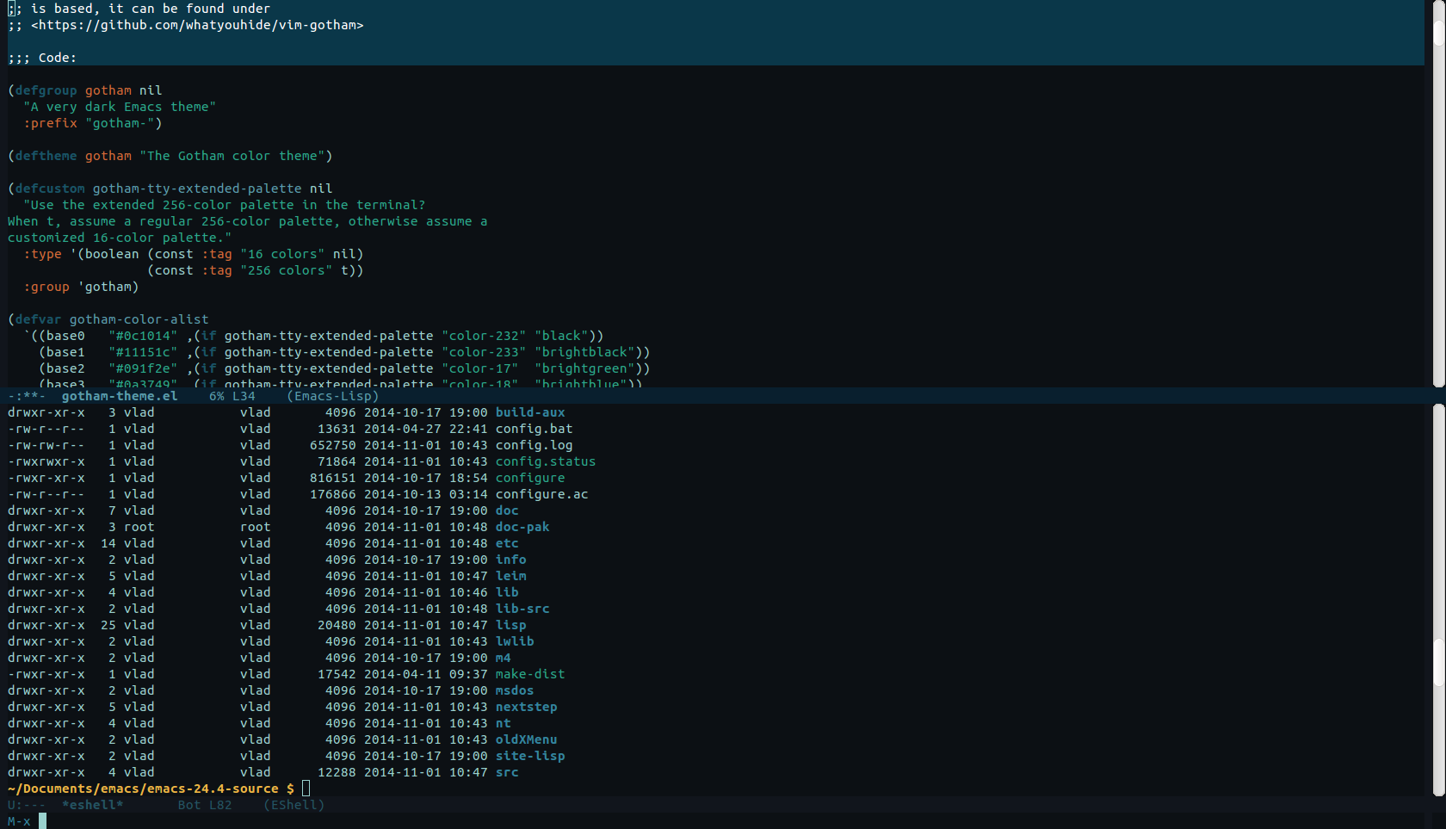Click the "#091f2e" color string
The width and height of the screenshot is (1446, 829).
(143, 368)
